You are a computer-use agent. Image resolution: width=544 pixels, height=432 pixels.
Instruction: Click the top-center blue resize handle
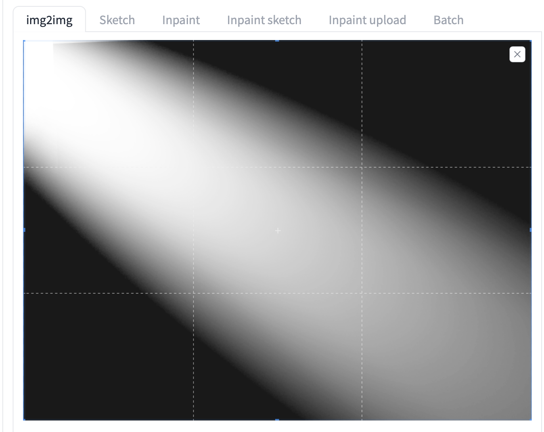[277, 40]
